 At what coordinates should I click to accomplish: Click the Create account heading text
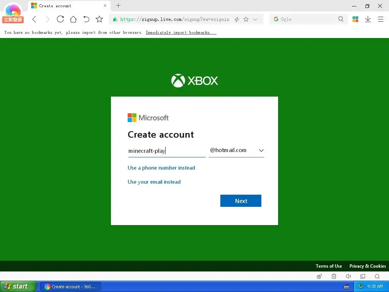(161, 135)
